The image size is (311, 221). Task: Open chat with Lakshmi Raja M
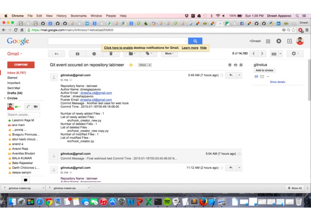23,120
